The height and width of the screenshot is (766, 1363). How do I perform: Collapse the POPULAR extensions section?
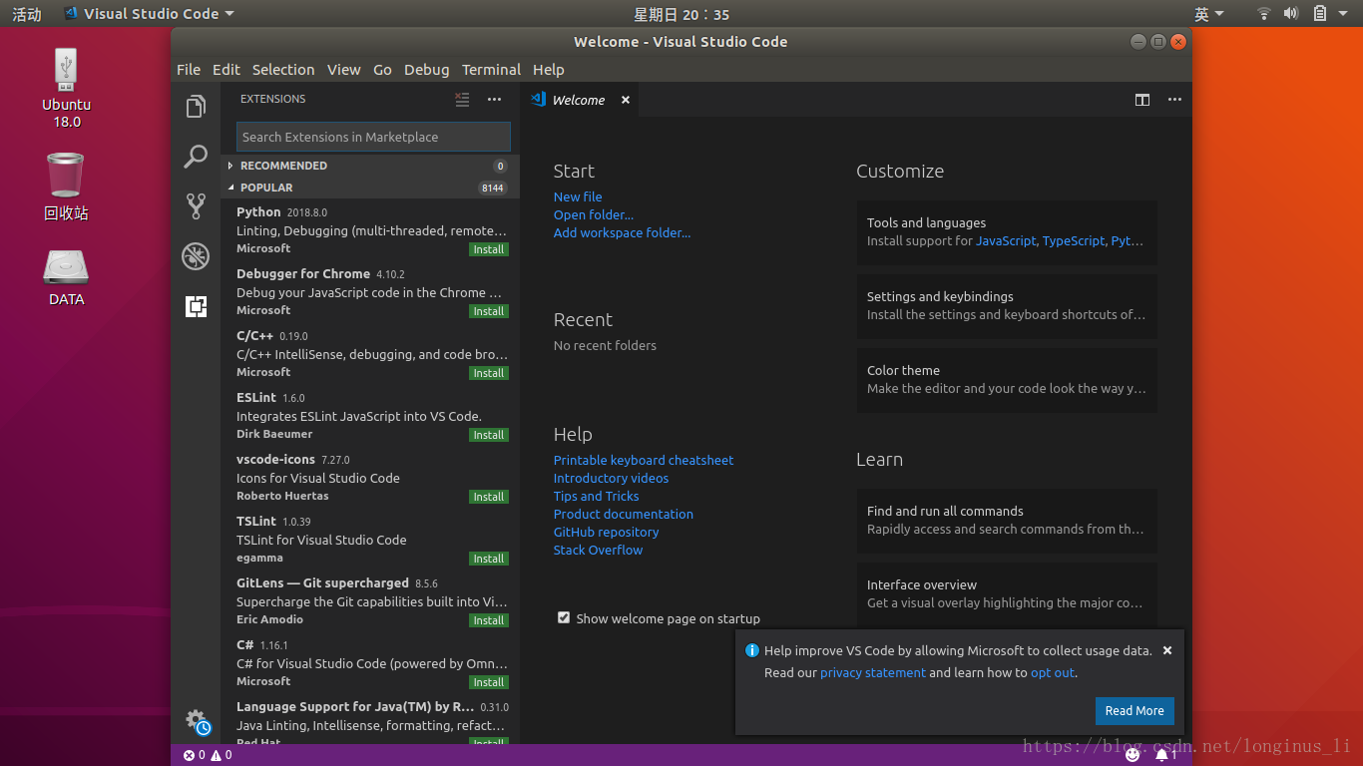[x=369, y=188]
